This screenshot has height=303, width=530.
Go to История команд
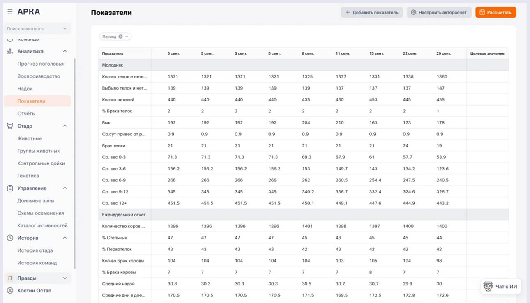(x=37, y=263)
